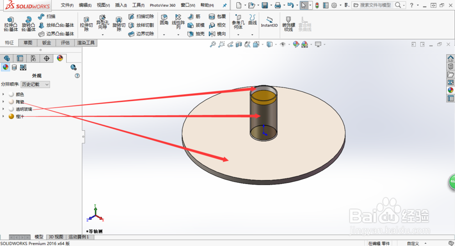Select the Mirror (镜向) tool
The width and height of the screenshot is (455, 246).
click(217, 34)
